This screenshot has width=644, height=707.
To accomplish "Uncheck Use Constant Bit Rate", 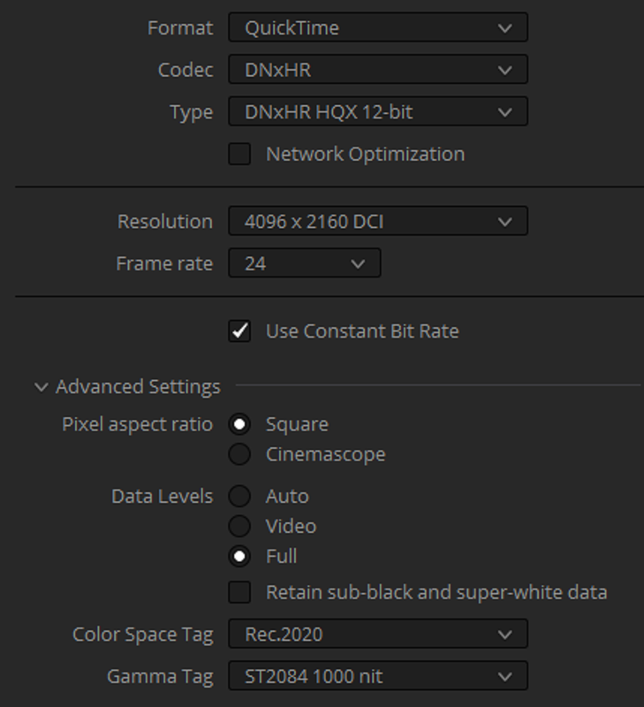I will click(239, 331).
